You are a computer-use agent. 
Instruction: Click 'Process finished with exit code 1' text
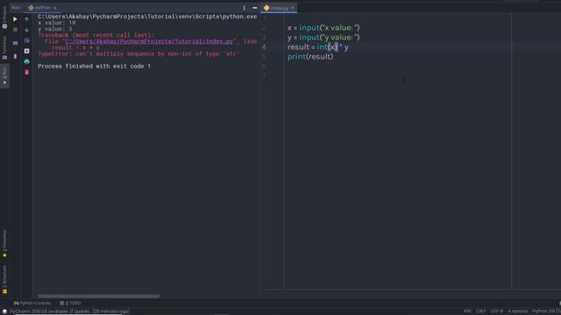[94, 66]
